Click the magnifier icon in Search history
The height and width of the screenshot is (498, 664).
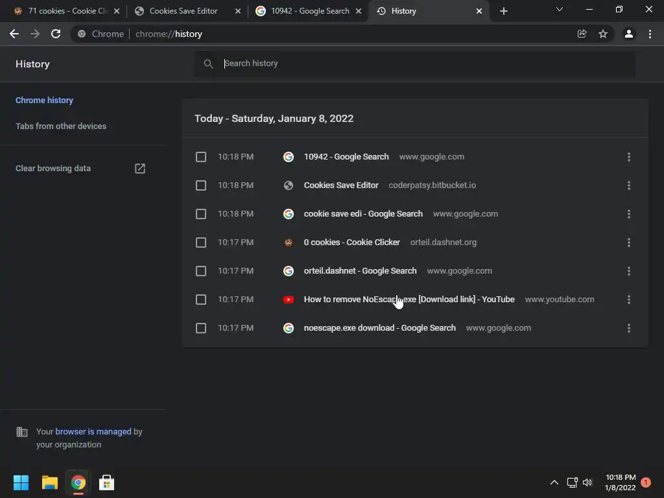[x=208, y=64]
